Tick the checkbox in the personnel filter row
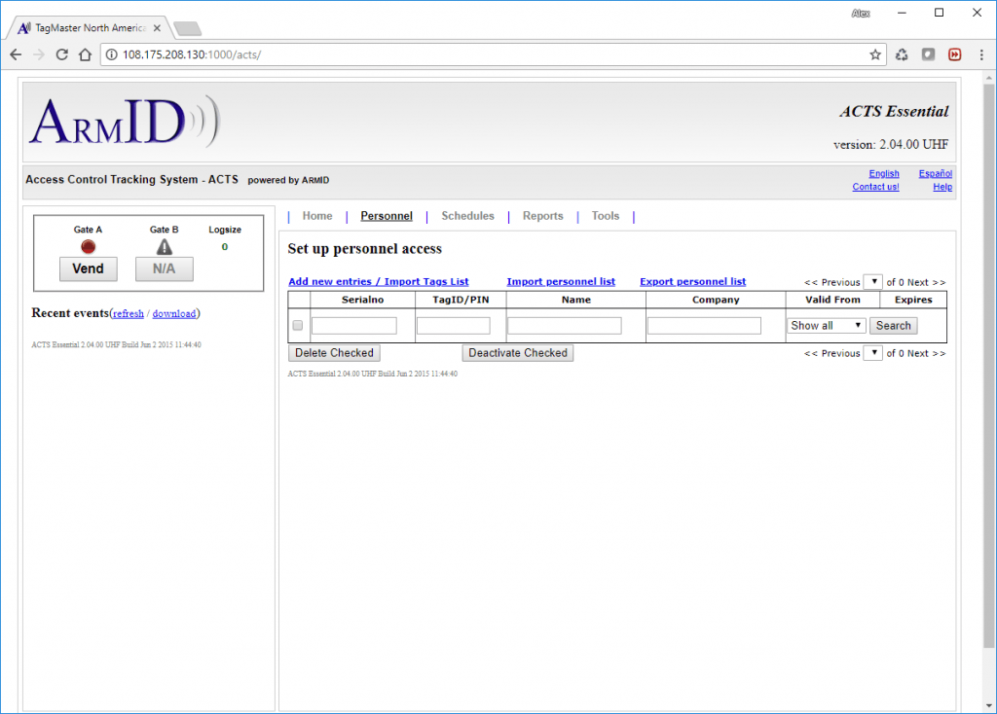The image size is (997, 714). click(x=298, y=326)
